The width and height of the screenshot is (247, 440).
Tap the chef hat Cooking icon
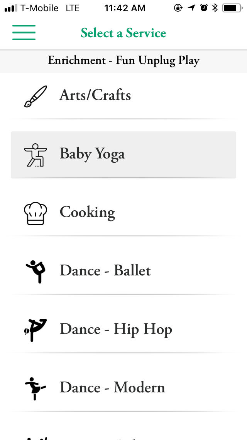pos(35,213)
